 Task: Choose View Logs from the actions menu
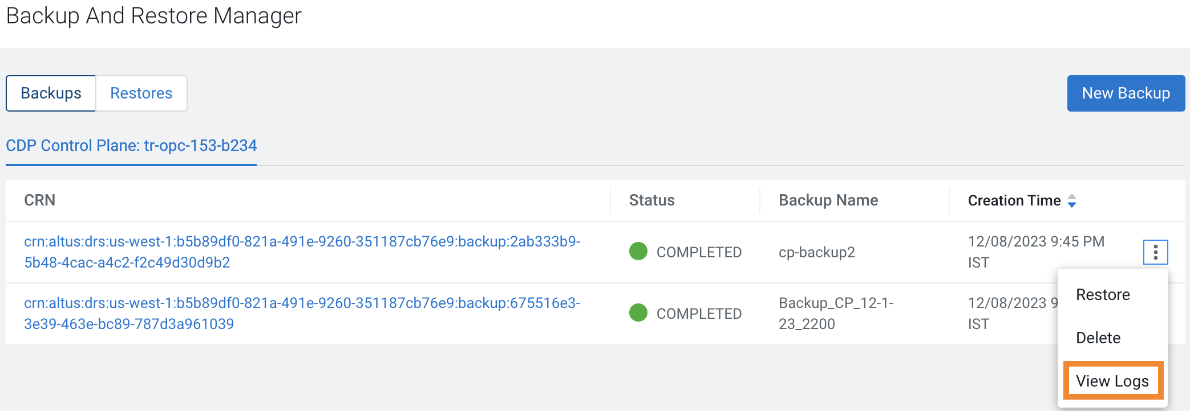coord(1112,380)
